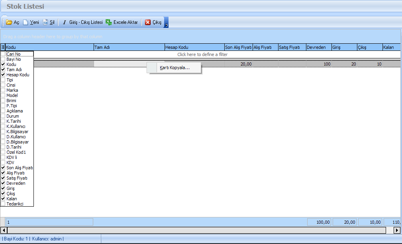
Task: Uncheck the Satış Fiyatı column checkbox
Action: click(3, 178)
